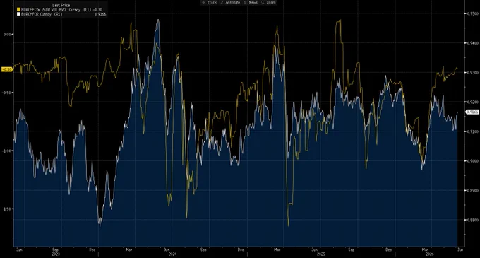Click the 0.9100 right axis label
The height and width of the screenshot is (258, 480).
472,131
